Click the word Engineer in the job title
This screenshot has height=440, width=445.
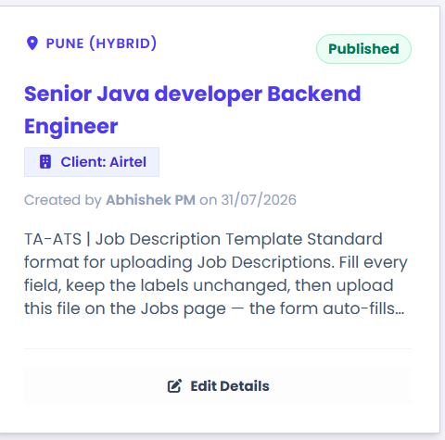click(x=71, y=127)
